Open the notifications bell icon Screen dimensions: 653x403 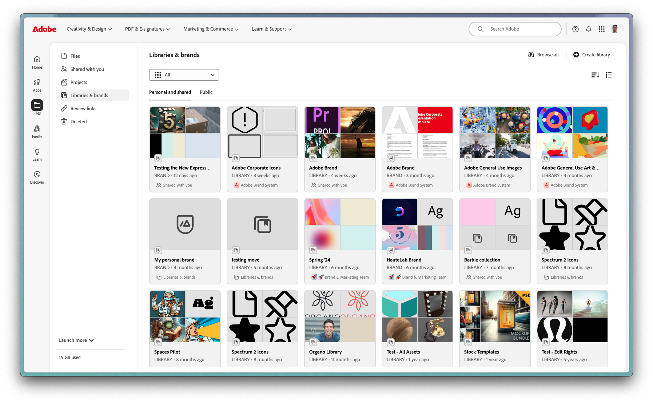point(589,29)
